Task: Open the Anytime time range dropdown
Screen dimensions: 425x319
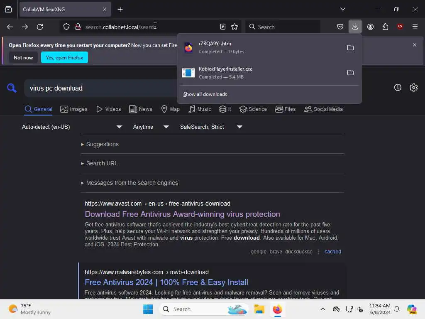Action: click(151, 127)
